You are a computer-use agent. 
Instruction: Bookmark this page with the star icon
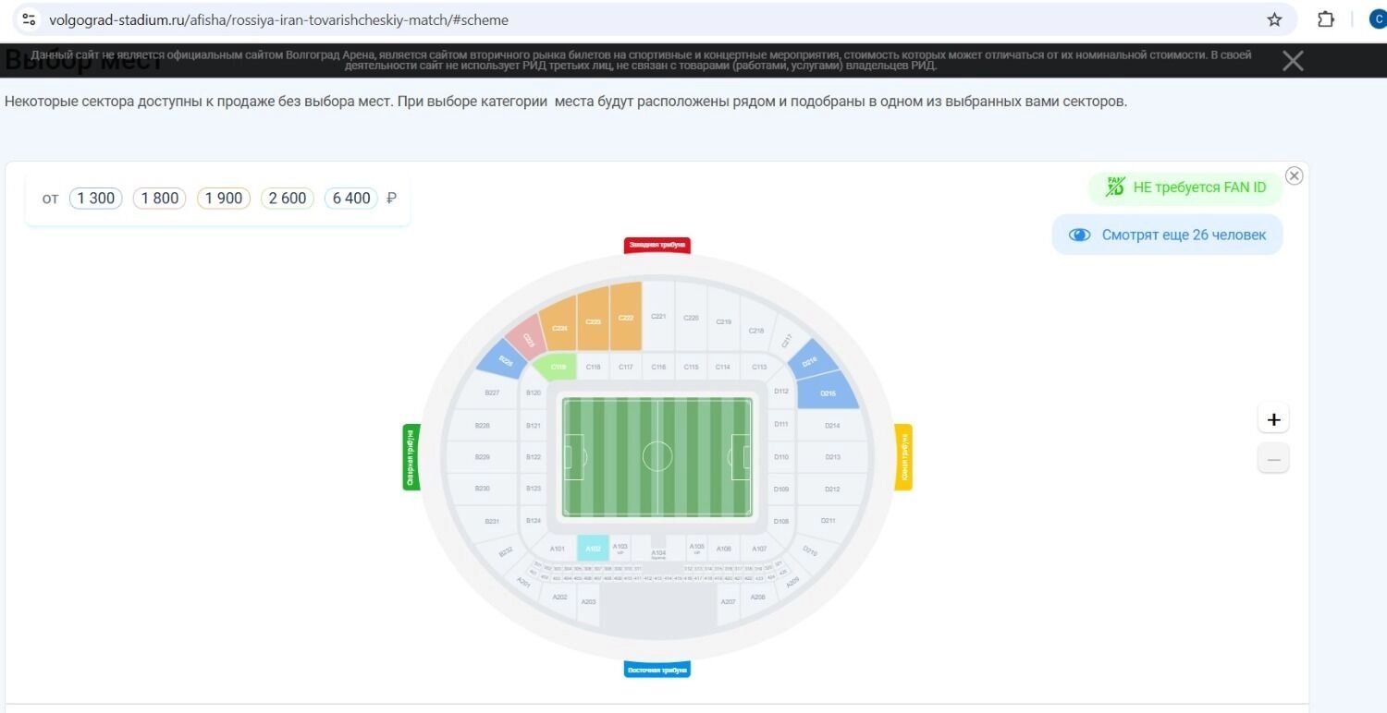[x=1274, y=19]
